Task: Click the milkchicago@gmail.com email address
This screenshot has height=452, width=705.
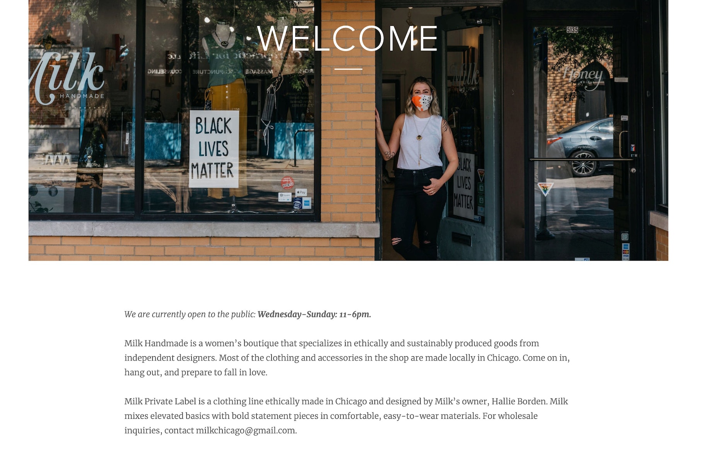Action: click(x=245, y=430)
